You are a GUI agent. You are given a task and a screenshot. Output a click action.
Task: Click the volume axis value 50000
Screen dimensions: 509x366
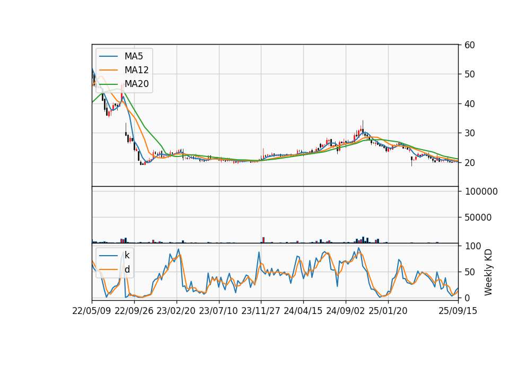[478, 217]
